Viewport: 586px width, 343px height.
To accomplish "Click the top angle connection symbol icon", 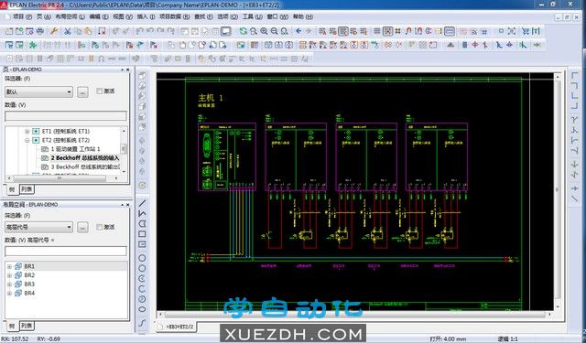I will (575, 76).
